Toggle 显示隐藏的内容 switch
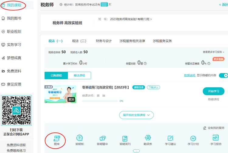 224,75
